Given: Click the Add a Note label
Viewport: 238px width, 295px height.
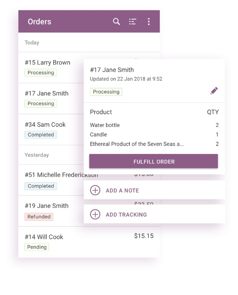Looking at the screenshot, I should [122, 190].
